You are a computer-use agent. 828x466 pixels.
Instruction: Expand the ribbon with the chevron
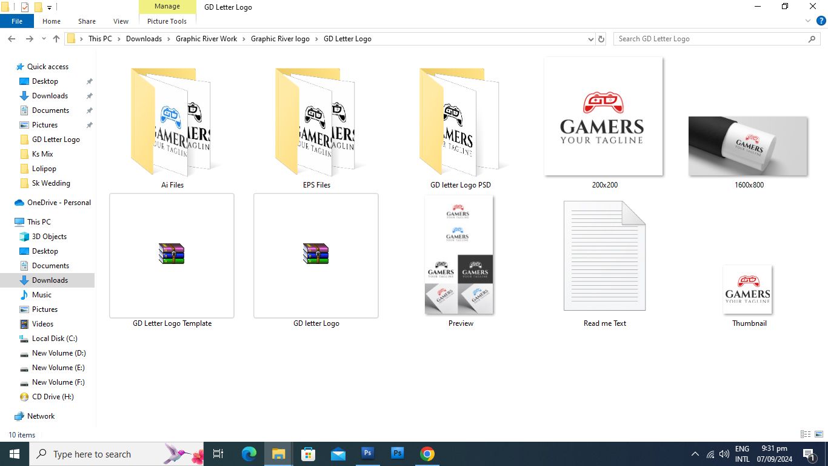[808, 21]
